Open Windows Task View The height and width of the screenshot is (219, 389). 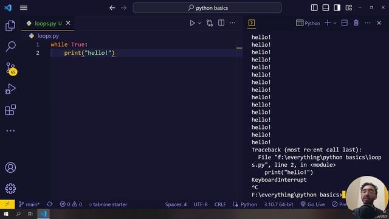pyautogui.click(x=30, y=214)
